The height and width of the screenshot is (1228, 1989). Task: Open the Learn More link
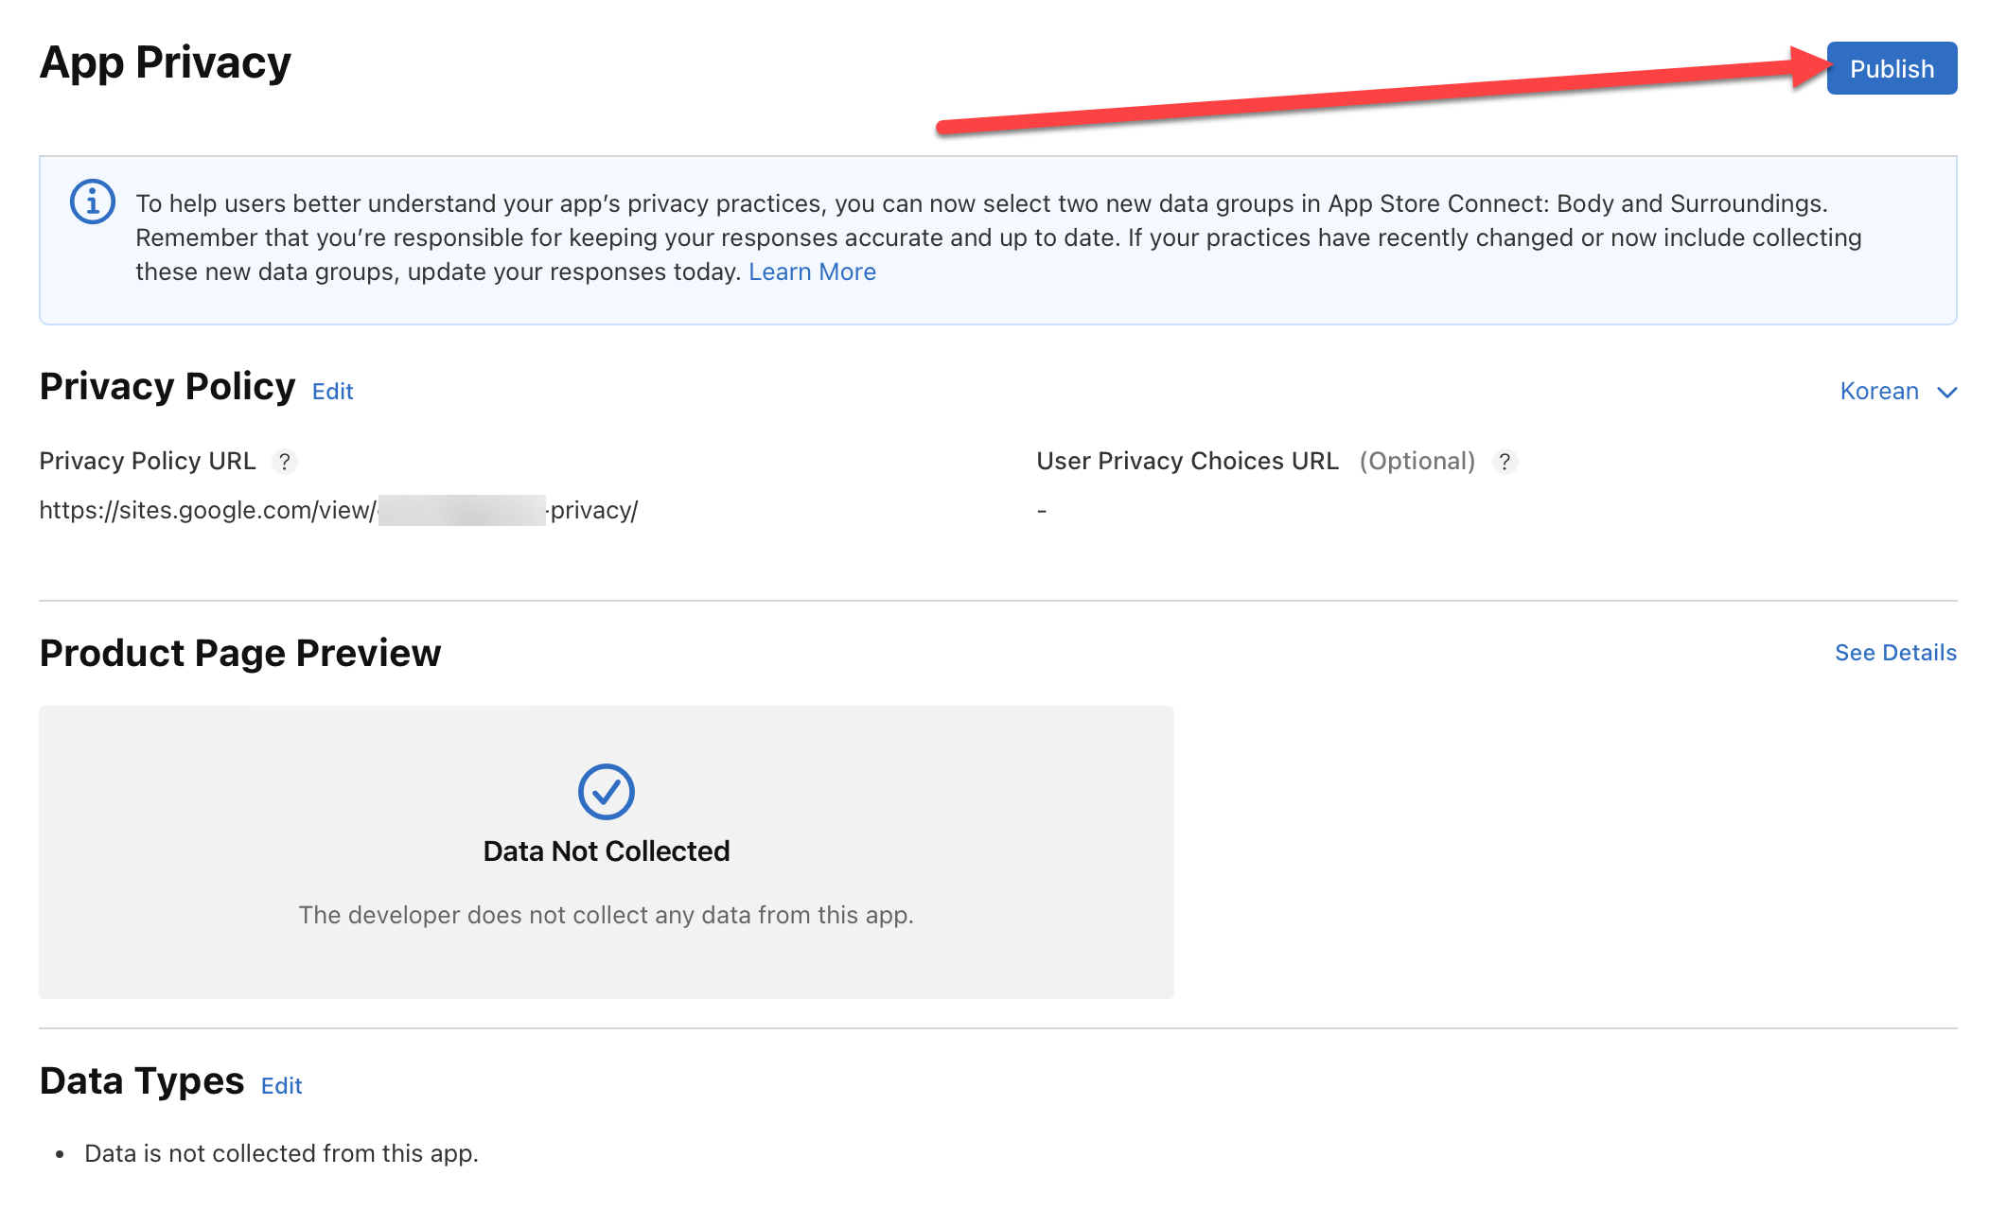coord(812,272)
